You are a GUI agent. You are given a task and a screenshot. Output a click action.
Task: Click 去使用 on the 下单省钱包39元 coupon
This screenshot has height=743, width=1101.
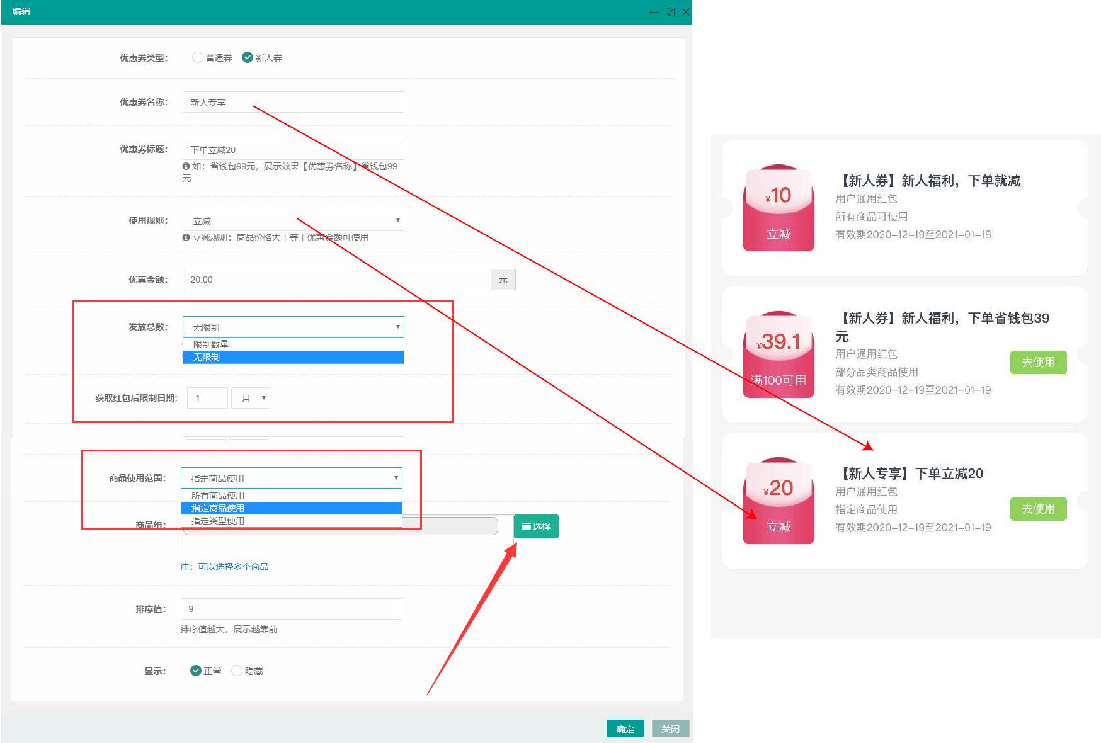pyautogui.click(x=1038, y=362)
